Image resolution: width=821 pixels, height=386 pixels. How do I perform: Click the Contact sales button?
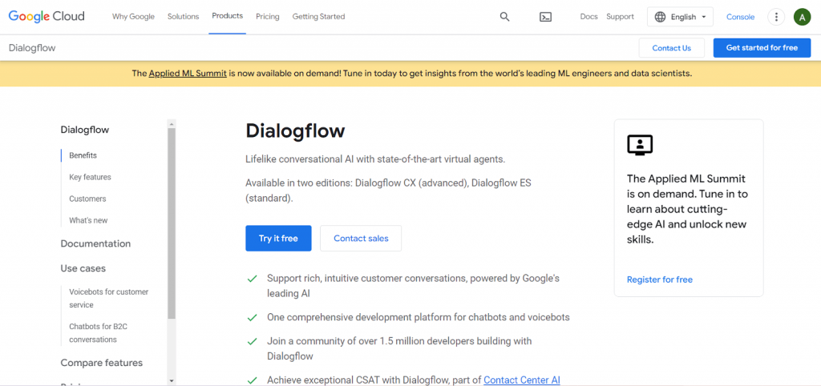[361, 239]
